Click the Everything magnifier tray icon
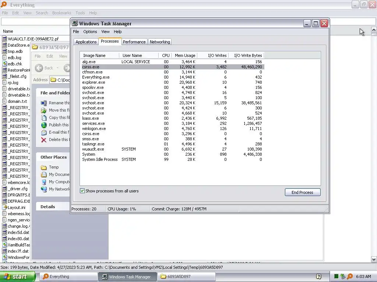377x282 pixels. 350,276
